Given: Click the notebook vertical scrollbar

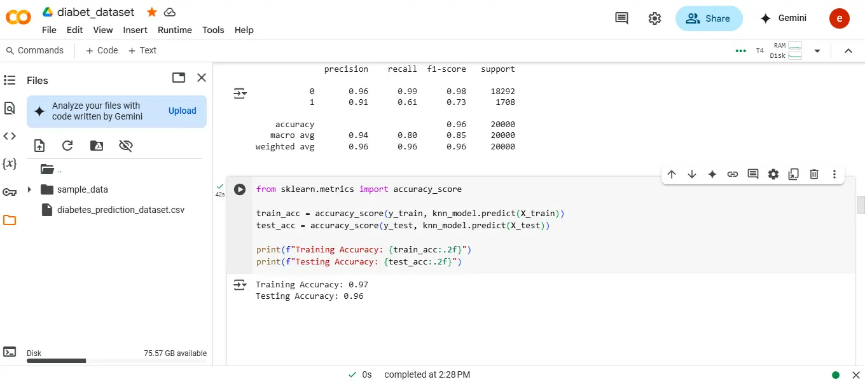Looking at the screenshot, I should coord(861,205).
